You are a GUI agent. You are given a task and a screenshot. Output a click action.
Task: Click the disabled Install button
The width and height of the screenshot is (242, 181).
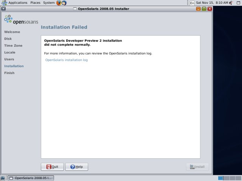coord(197,167)
